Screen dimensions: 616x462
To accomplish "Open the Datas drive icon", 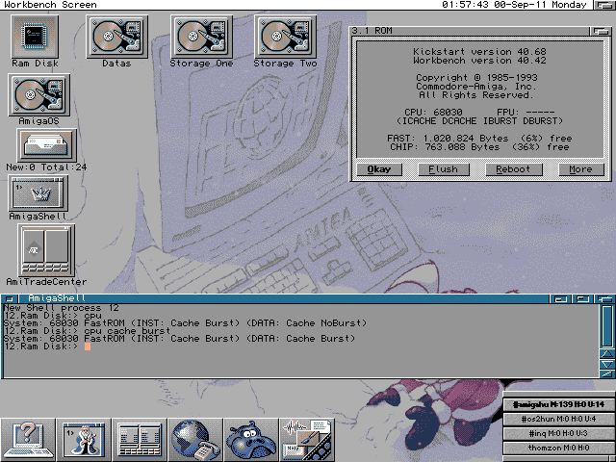I will point(118,37).
